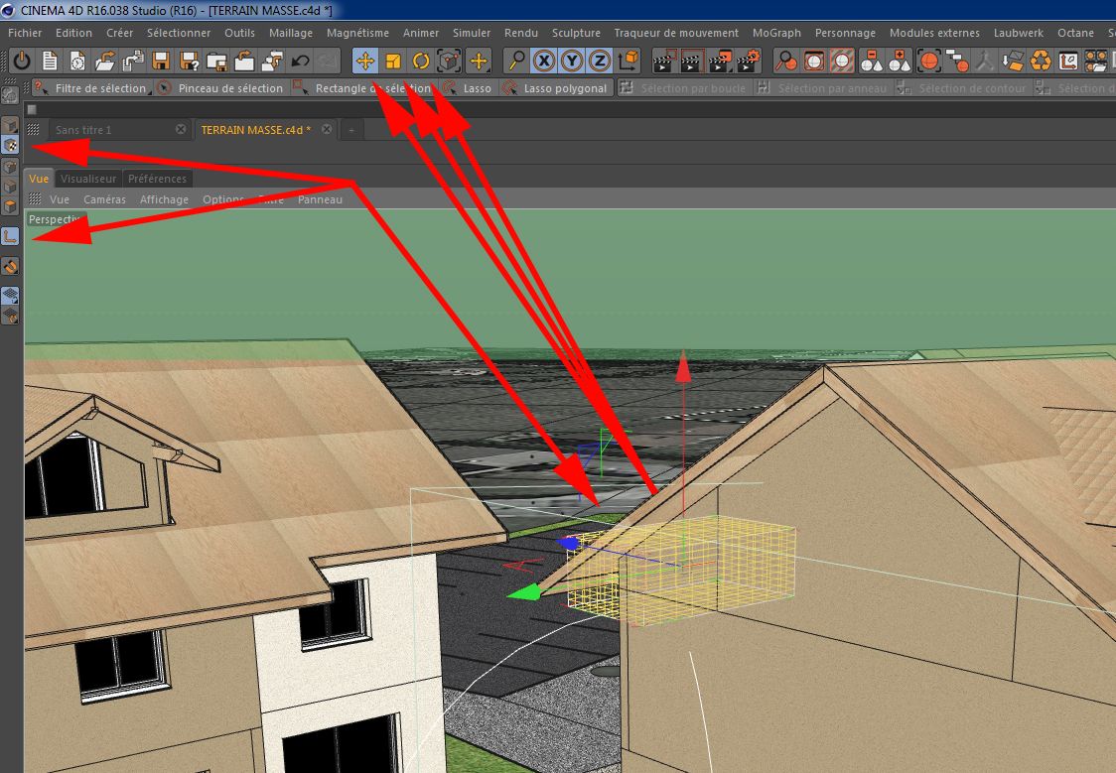The width and height of the screenshot is (1116, 773).
Task: Toggle Z axis lock
Action: [600, 62]
